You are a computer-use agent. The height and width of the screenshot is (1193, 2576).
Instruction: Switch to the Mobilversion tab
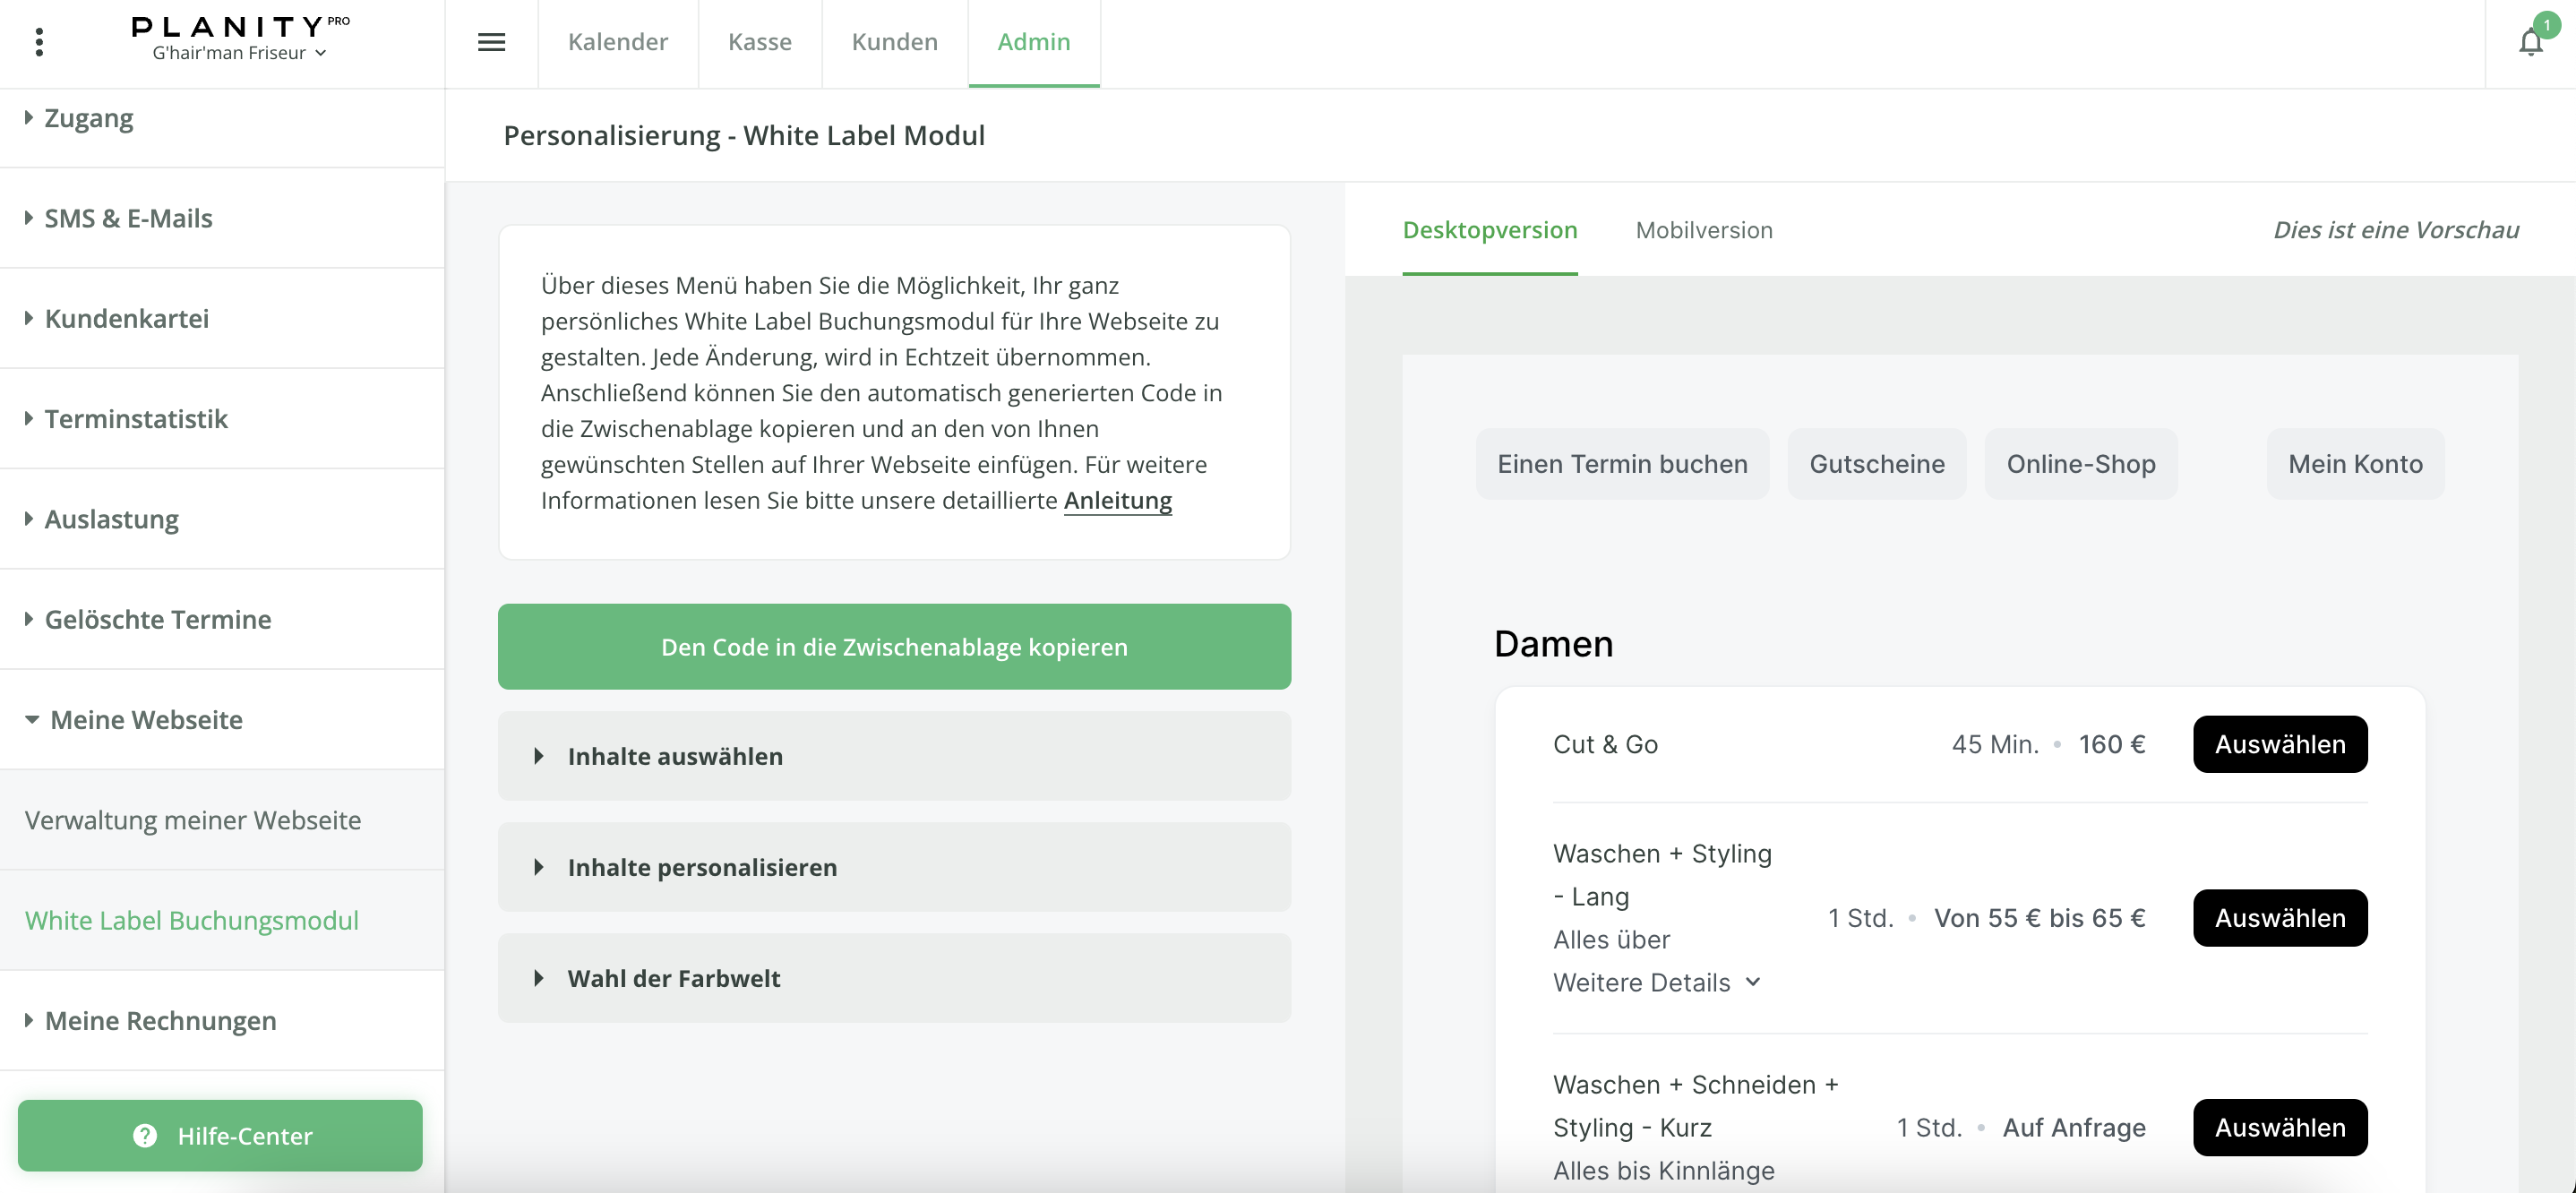(x=1704, y=230)
